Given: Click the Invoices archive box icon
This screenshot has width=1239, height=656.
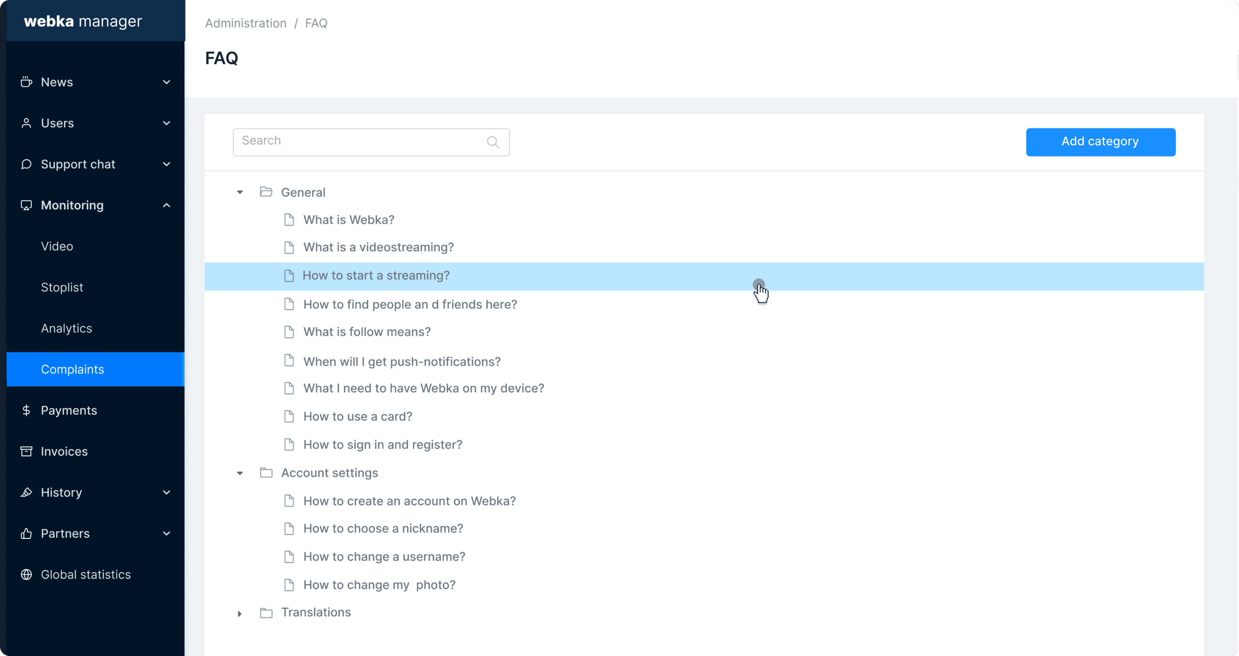Looking at the screenshot, I should point(27,451).
